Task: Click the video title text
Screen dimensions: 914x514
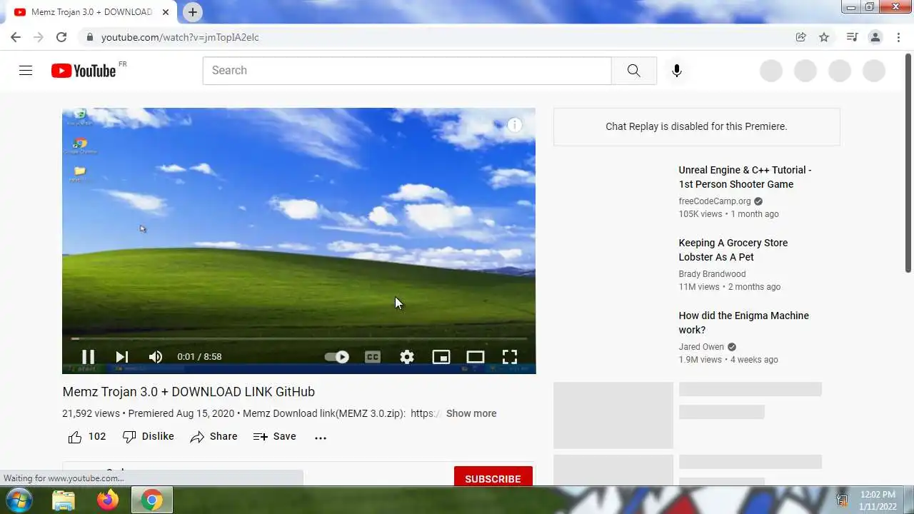Action: 189,392
